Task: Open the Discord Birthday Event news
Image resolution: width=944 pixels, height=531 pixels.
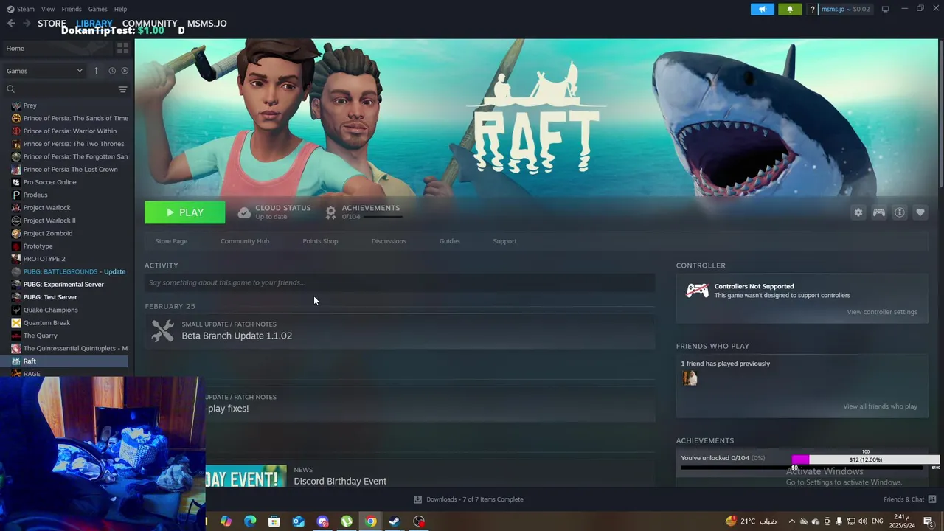Action: click(340, 481)
